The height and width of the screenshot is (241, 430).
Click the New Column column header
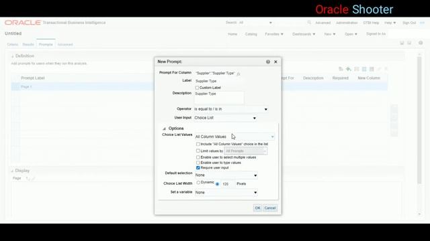(369, 78)
